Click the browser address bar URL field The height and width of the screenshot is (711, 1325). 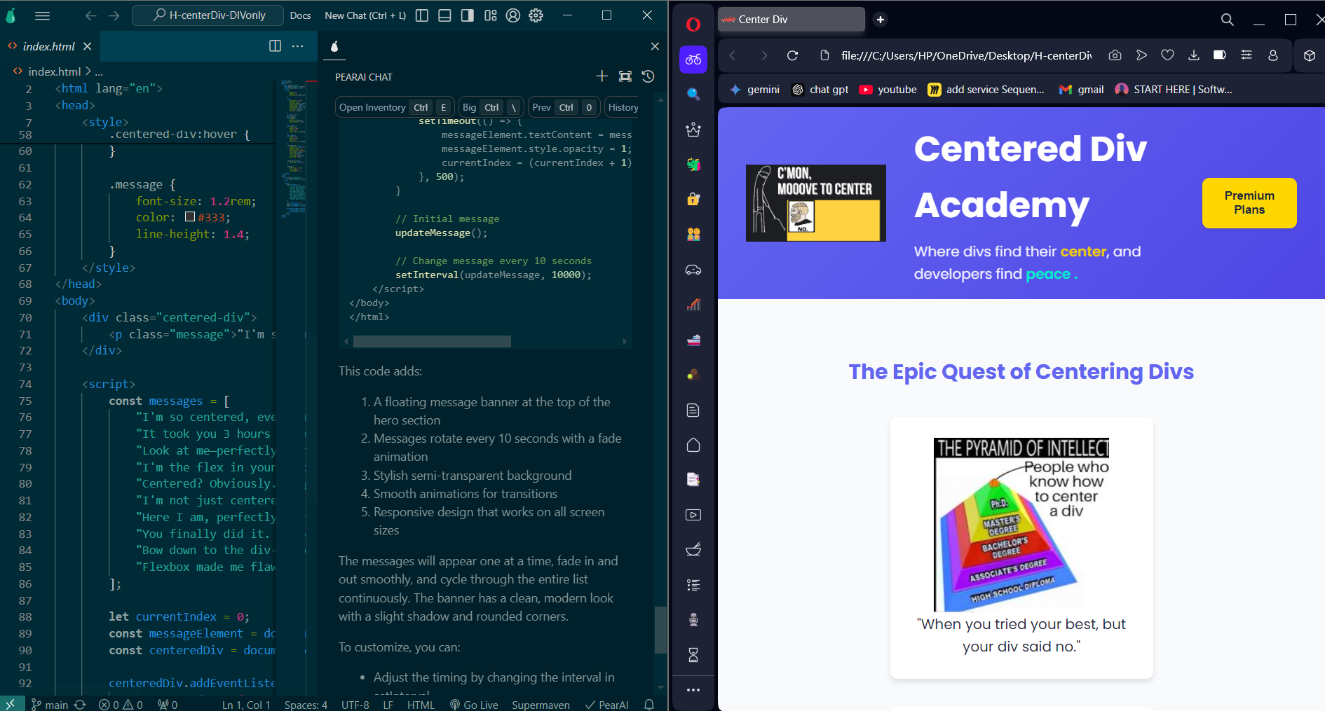tap(966, 55)
